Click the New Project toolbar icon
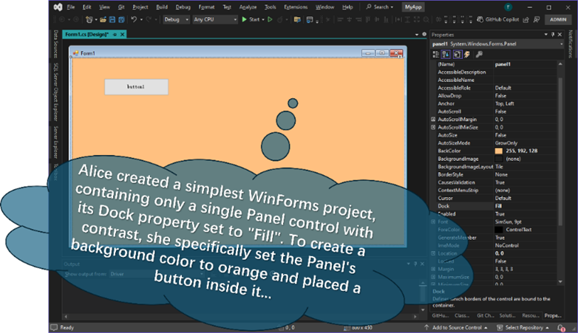The height and width of the screenshot is (333, 578). (x=89, y=19)
